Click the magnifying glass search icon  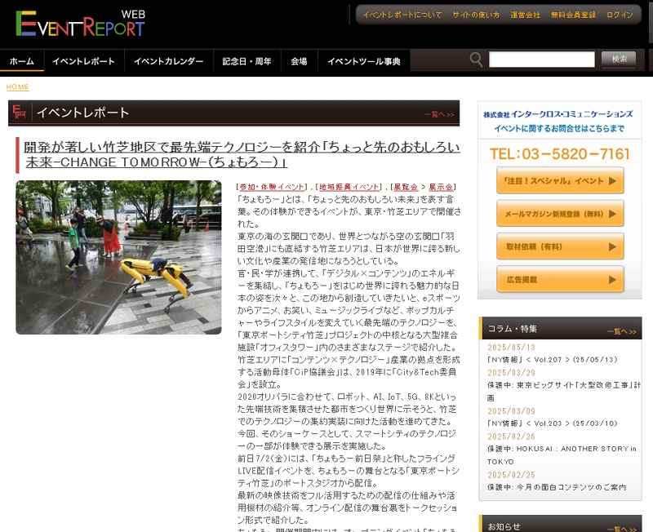click(x=476, y=60)
